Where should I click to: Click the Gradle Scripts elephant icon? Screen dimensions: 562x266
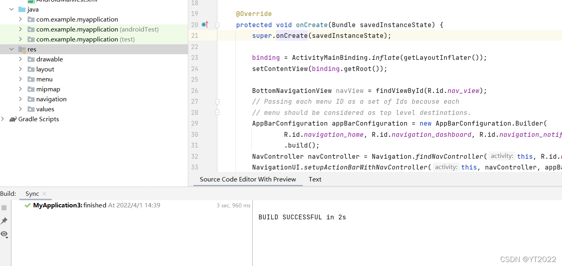(x=13, y=119)
